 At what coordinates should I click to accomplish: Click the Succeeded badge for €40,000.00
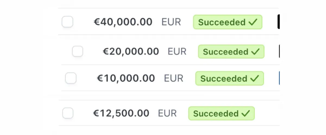228,22
